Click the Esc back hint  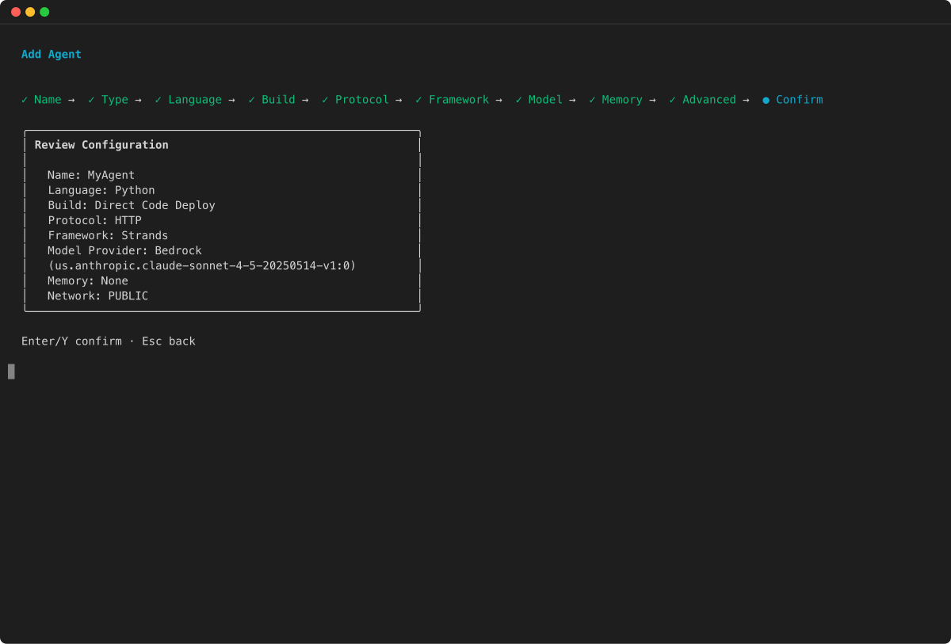168,341
